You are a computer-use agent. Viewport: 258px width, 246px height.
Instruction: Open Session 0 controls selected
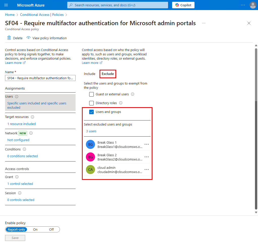tap(21, 200)
